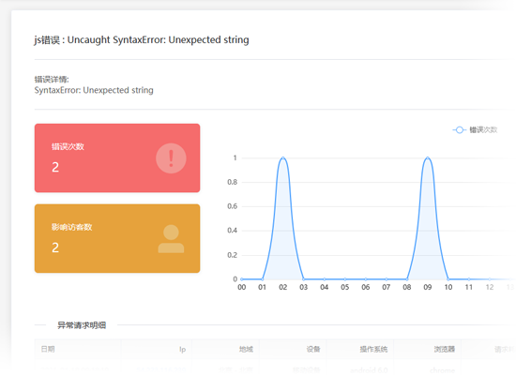The width and height of the screenshot is (516, 375).
Task: Click the red 错误次数 summary card
Action: point(117,157)
